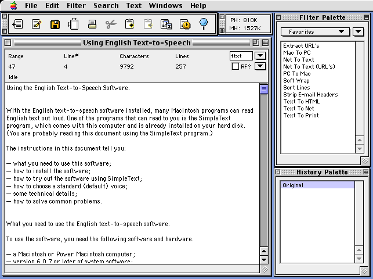Click the save floppy disk icon
373x279 pixels.
point(55,24)
